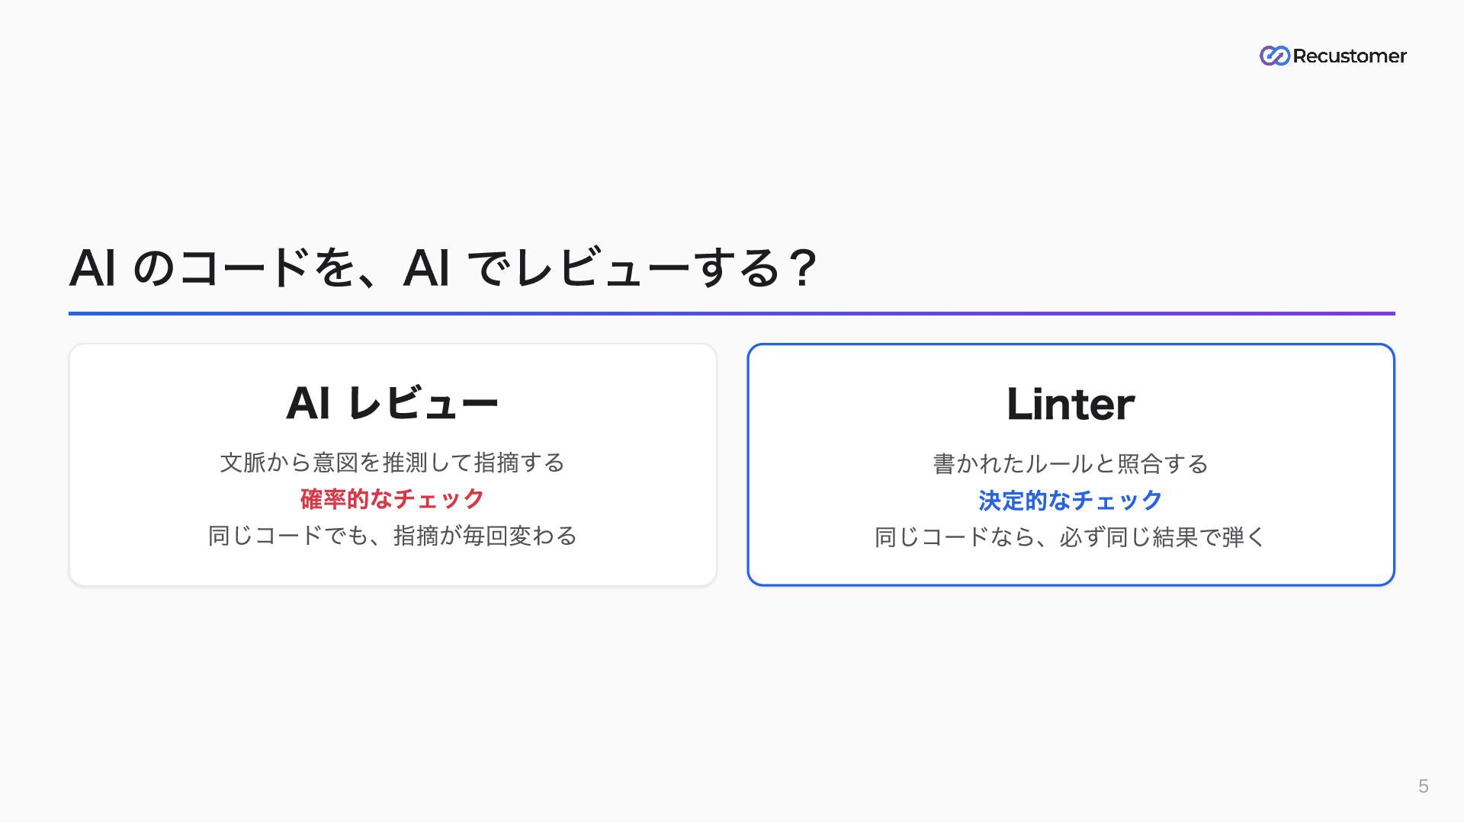Click the Recustomer brand name text

click(1350, 56)
